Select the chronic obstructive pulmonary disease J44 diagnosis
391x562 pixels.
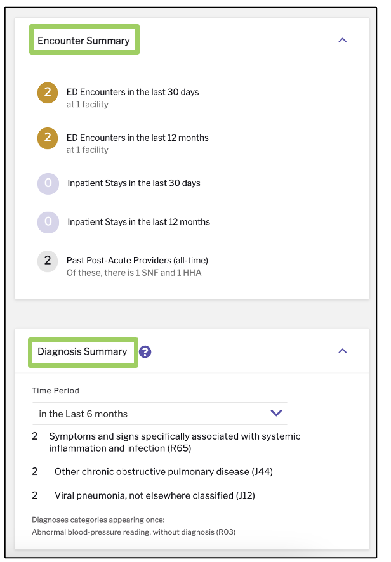164,472
